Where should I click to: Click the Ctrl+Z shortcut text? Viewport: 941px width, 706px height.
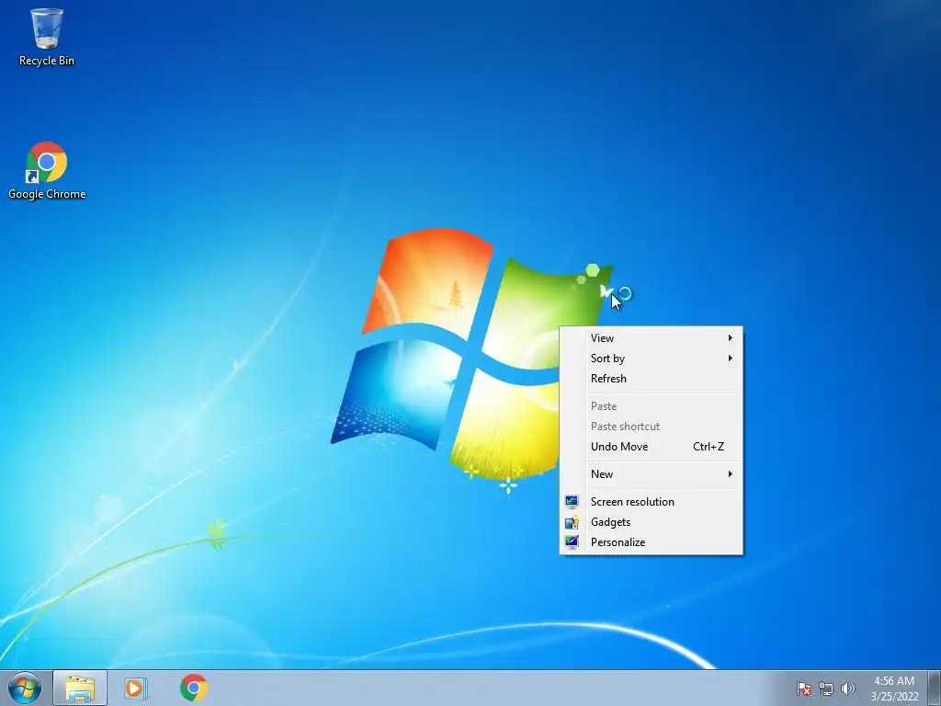point(709,447)
